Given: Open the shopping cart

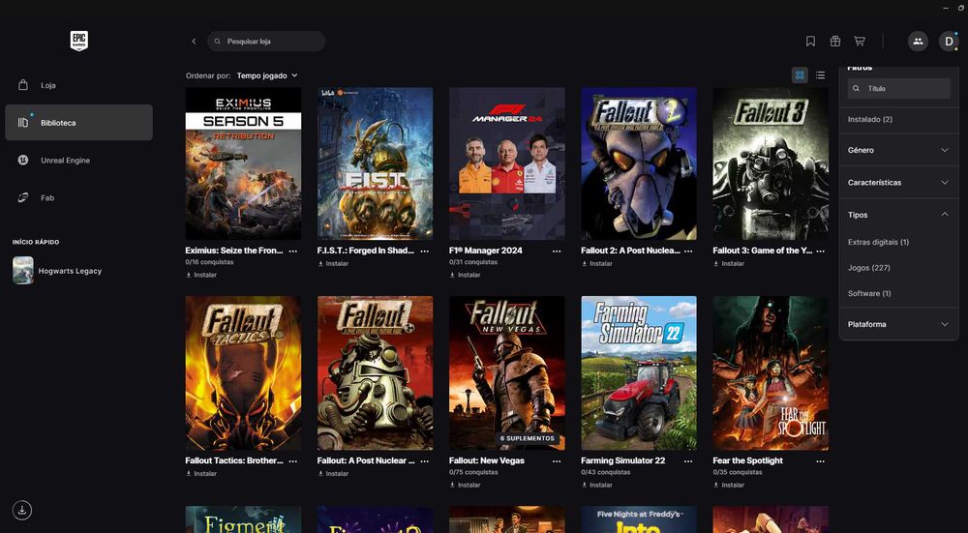Looking at the screenshot, I should tap(860, 42).
